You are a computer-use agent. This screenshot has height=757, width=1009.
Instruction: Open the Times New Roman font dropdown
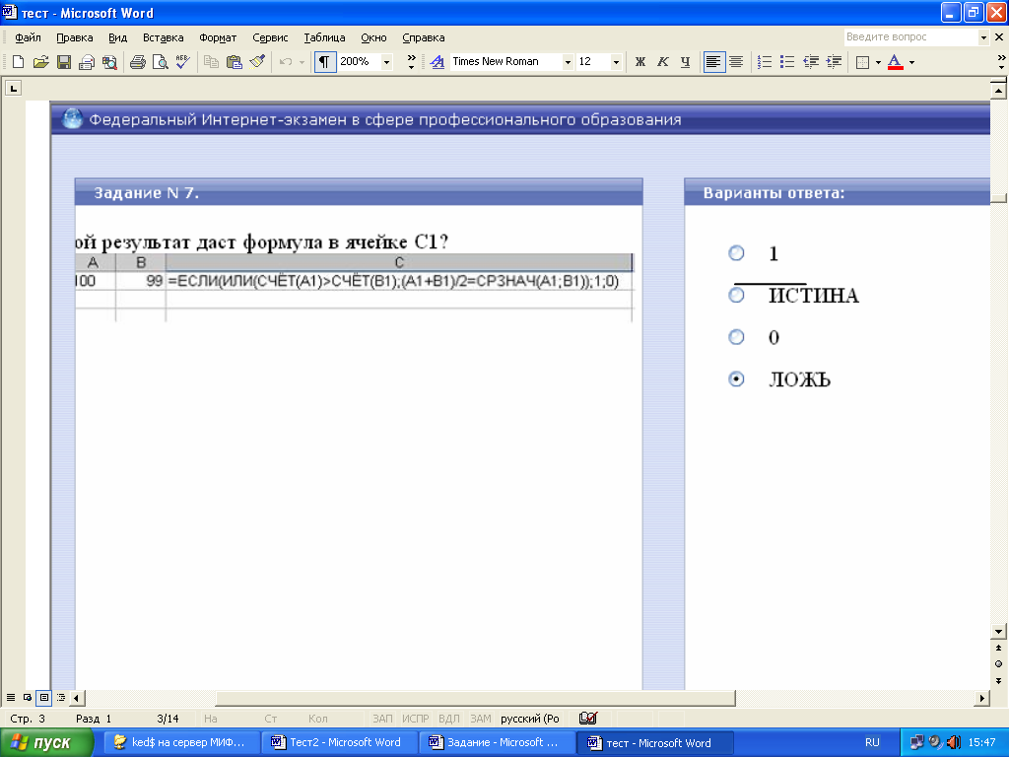tap(568, 62)
